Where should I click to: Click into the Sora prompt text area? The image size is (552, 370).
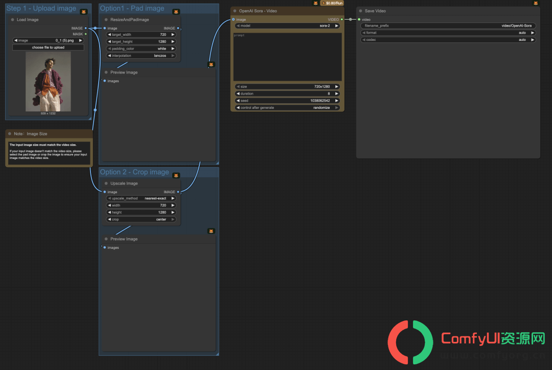coord(287,57)
